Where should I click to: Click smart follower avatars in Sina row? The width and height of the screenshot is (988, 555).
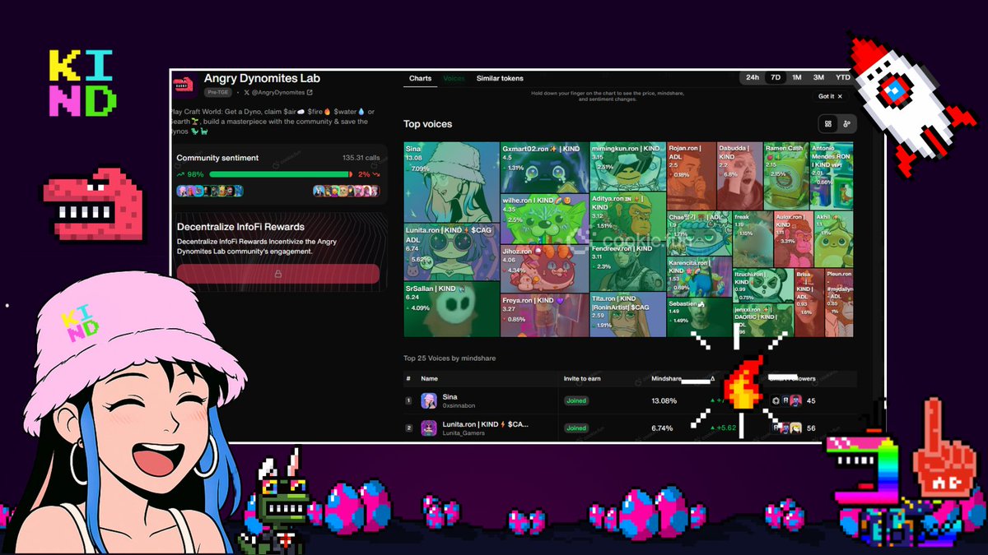coord(786,400)
